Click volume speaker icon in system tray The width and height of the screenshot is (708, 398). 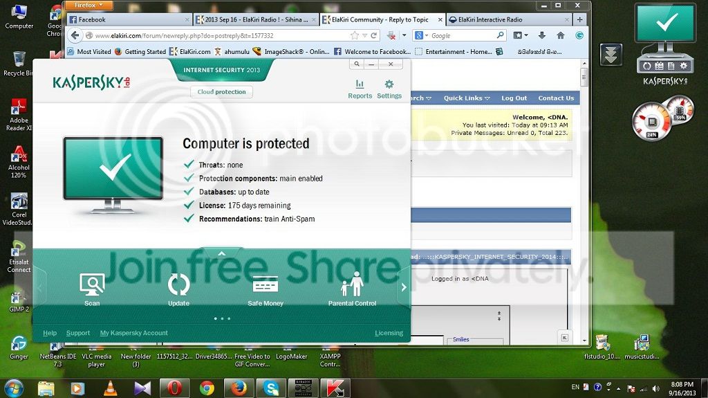(656, 388)
